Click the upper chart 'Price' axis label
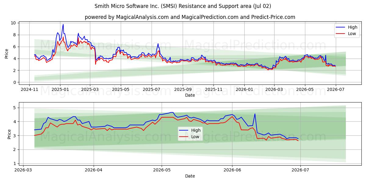This screenshot has height=183, width=366. [7, 53]
